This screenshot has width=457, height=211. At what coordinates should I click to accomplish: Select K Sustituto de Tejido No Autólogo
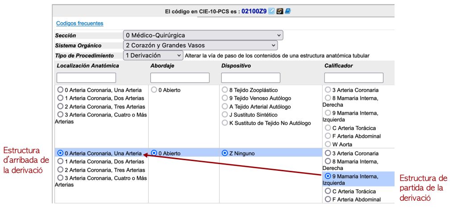225,123
